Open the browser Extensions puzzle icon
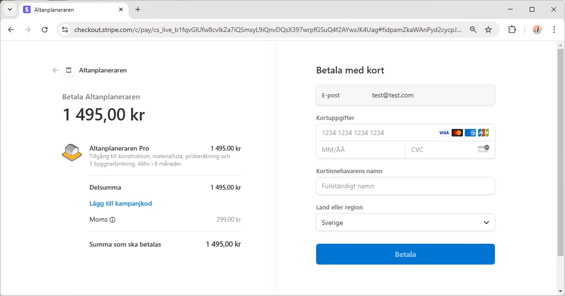Image resolution: width=565 pixels, height=296 pixels. tap(512, 30)
